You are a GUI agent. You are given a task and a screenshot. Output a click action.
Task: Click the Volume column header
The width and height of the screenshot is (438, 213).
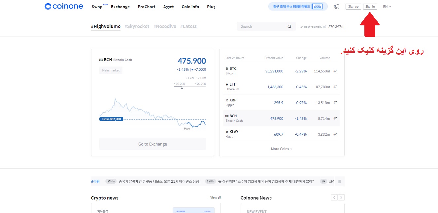(325, 58)
